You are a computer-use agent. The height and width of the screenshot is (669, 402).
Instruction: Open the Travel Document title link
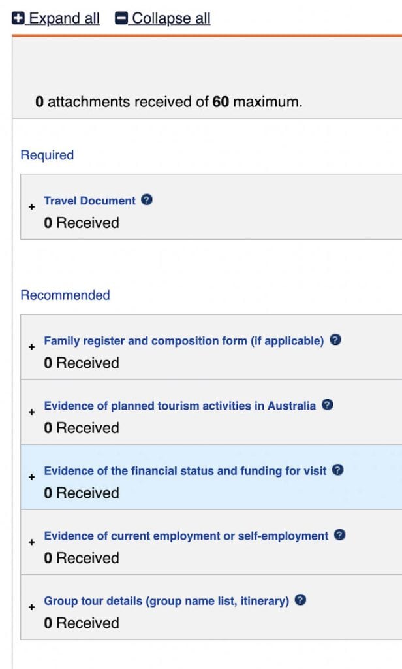tap(89, 201)
